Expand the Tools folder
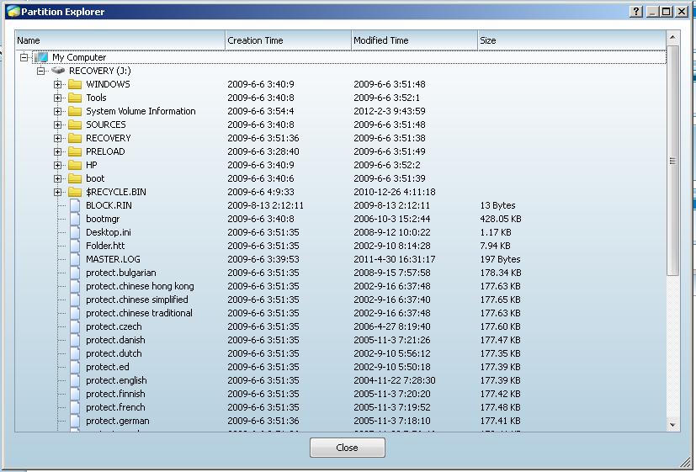 58,98
